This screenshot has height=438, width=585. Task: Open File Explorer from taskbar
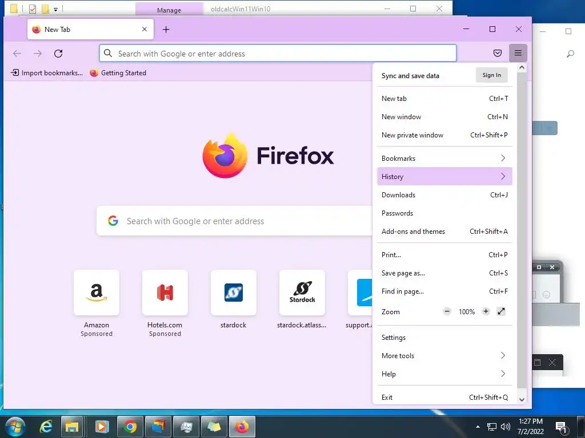coord(72,427)
